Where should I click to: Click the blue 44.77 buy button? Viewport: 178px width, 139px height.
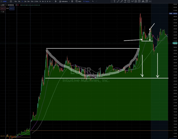tap(12, 8)
